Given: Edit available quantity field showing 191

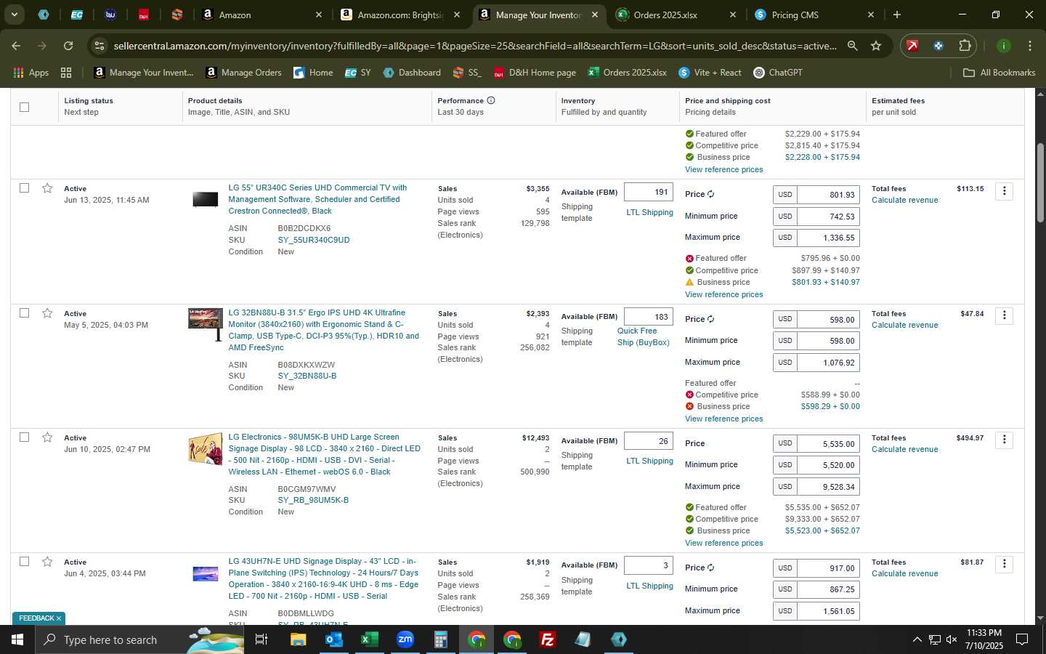Looking at the screenshot, I should [x=649, y=192].
